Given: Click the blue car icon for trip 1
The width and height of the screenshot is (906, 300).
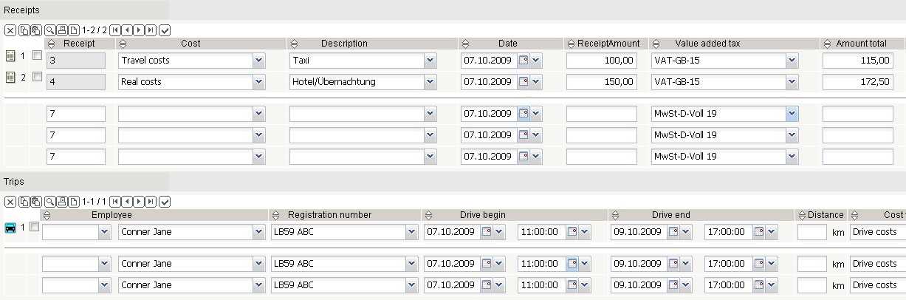Looking at the screenshot, I should (x=11, y=228).
